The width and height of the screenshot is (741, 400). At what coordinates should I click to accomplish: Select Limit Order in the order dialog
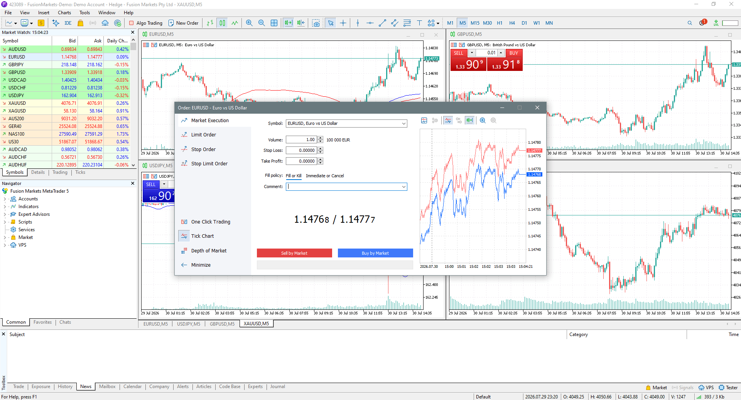pos(204,135)
